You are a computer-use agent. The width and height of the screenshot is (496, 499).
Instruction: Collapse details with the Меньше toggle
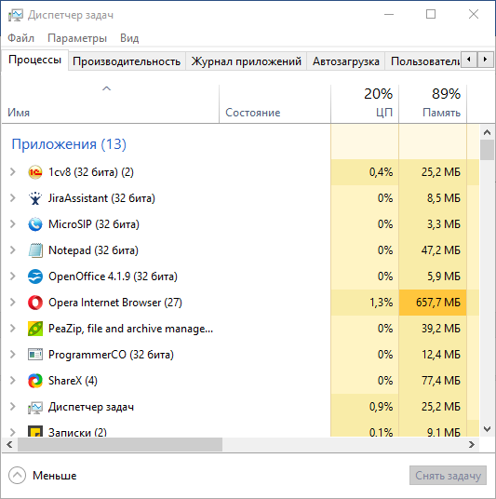(43, 476)
